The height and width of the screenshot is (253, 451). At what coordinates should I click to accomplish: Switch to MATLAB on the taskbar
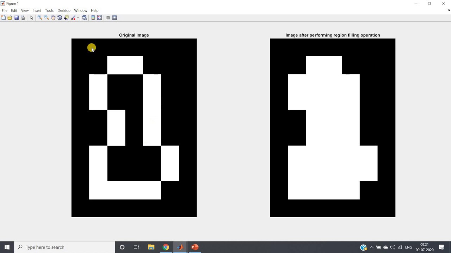tap(180, 247)
